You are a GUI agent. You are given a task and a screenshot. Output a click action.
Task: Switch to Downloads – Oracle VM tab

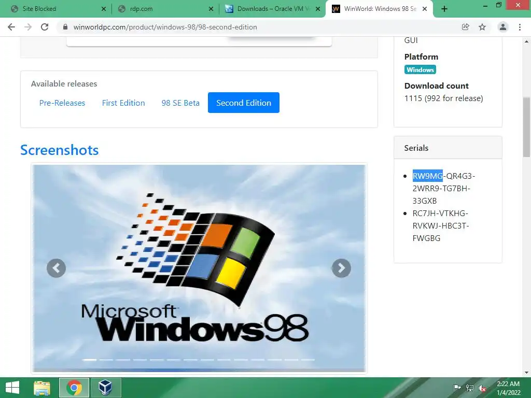click(273, 9)
